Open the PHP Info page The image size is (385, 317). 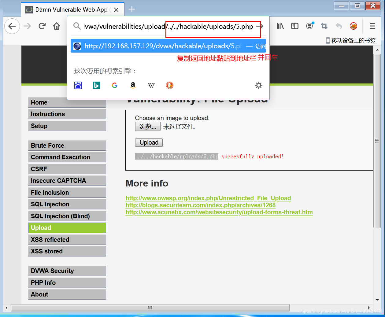67,283
